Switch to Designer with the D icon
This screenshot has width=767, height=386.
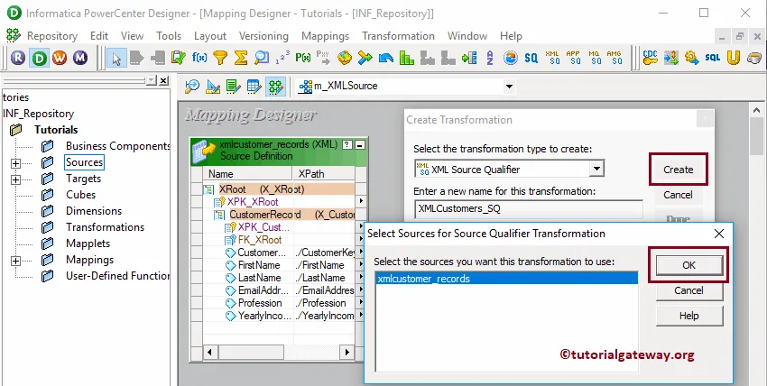(39, 58)
